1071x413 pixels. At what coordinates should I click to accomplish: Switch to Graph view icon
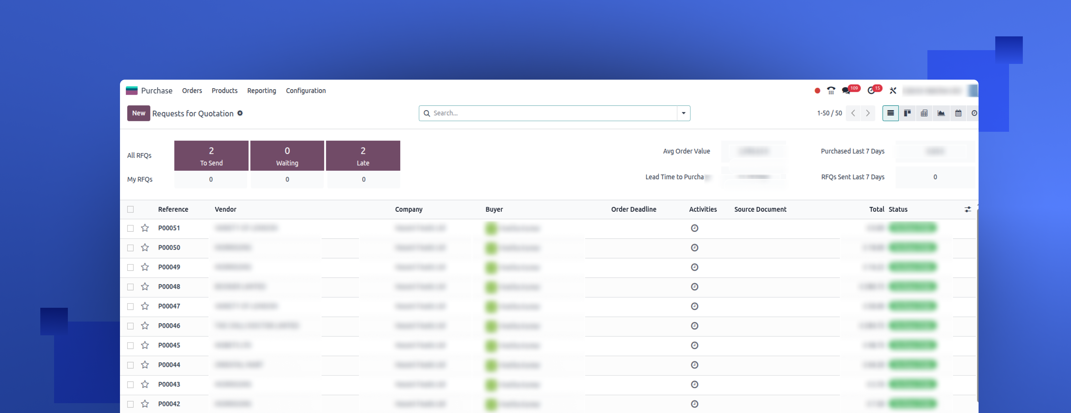941,113
